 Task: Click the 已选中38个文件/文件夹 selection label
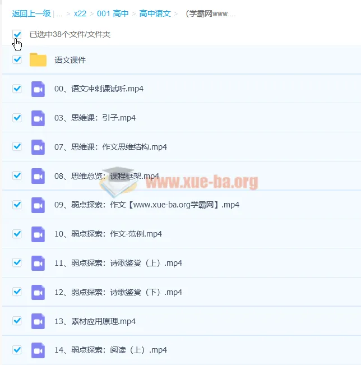tap(70, 34)
